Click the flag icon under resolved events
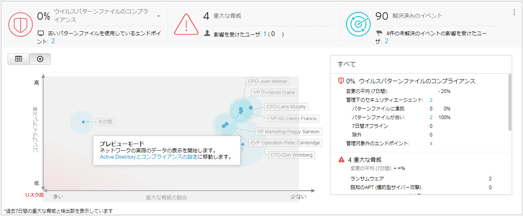This screenshot has height=216, width=523. coord(379,34)
